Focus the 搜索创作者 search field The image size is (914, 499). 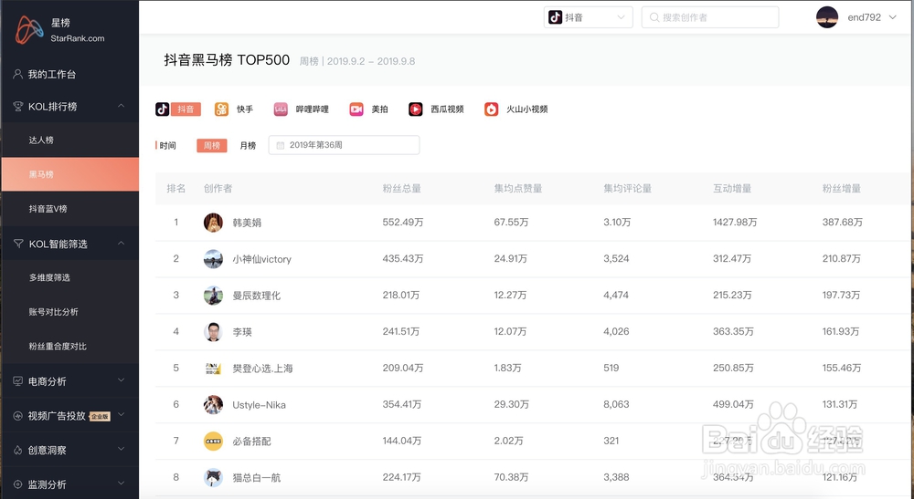(710, 17)
